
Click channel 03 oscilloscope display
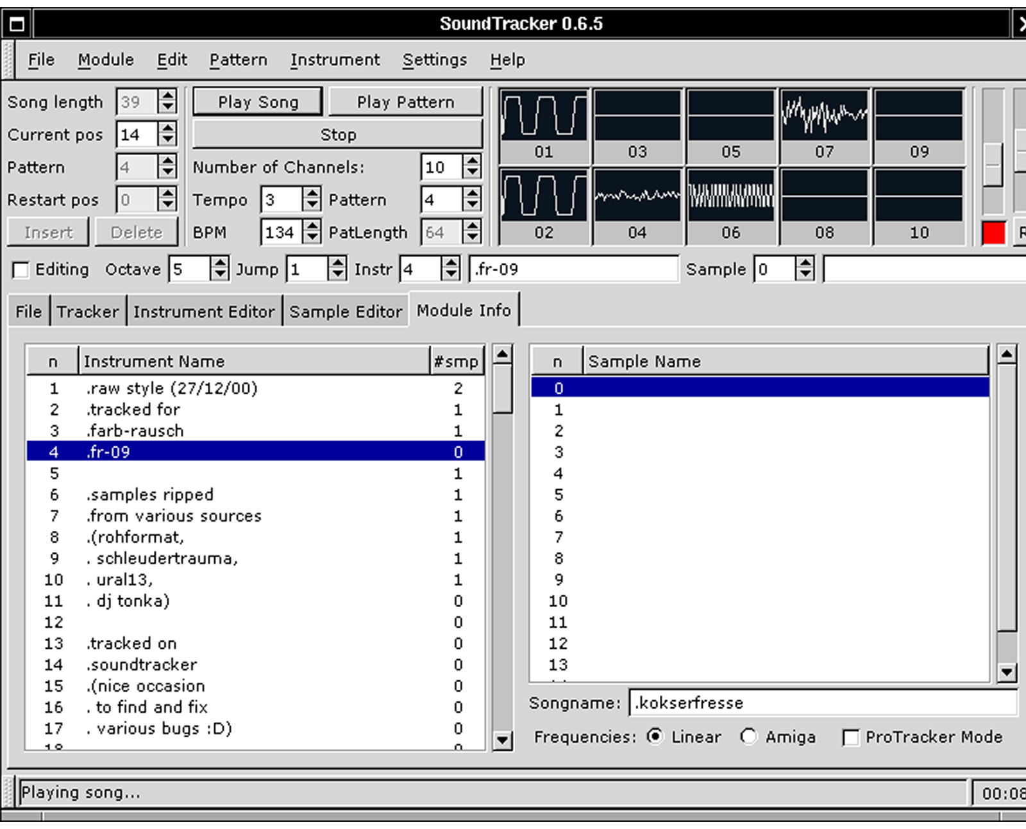coord(637,115)
